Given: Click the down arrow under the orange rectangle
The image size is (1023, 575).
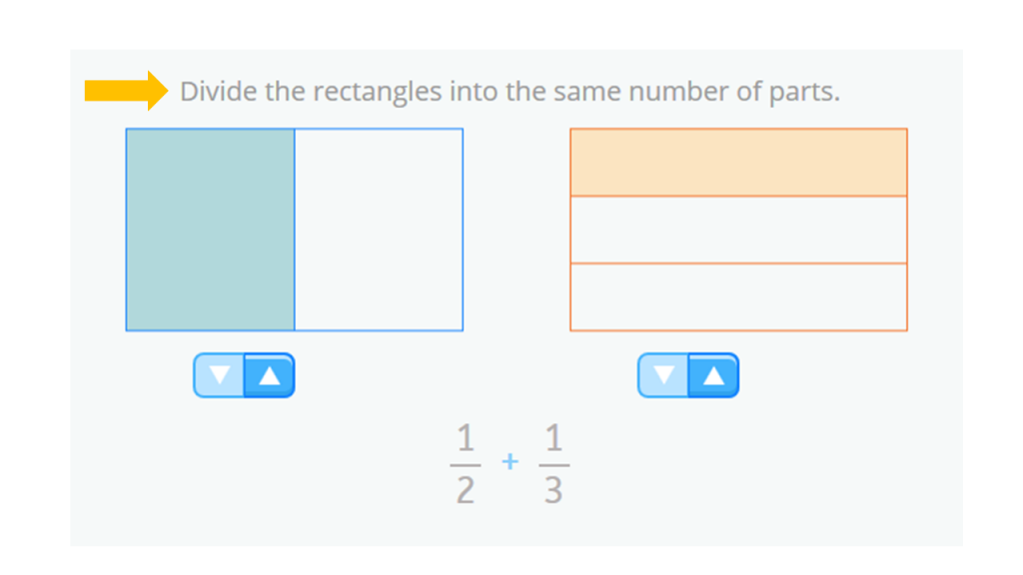Looking at the screenshot, I should (664, 375).
